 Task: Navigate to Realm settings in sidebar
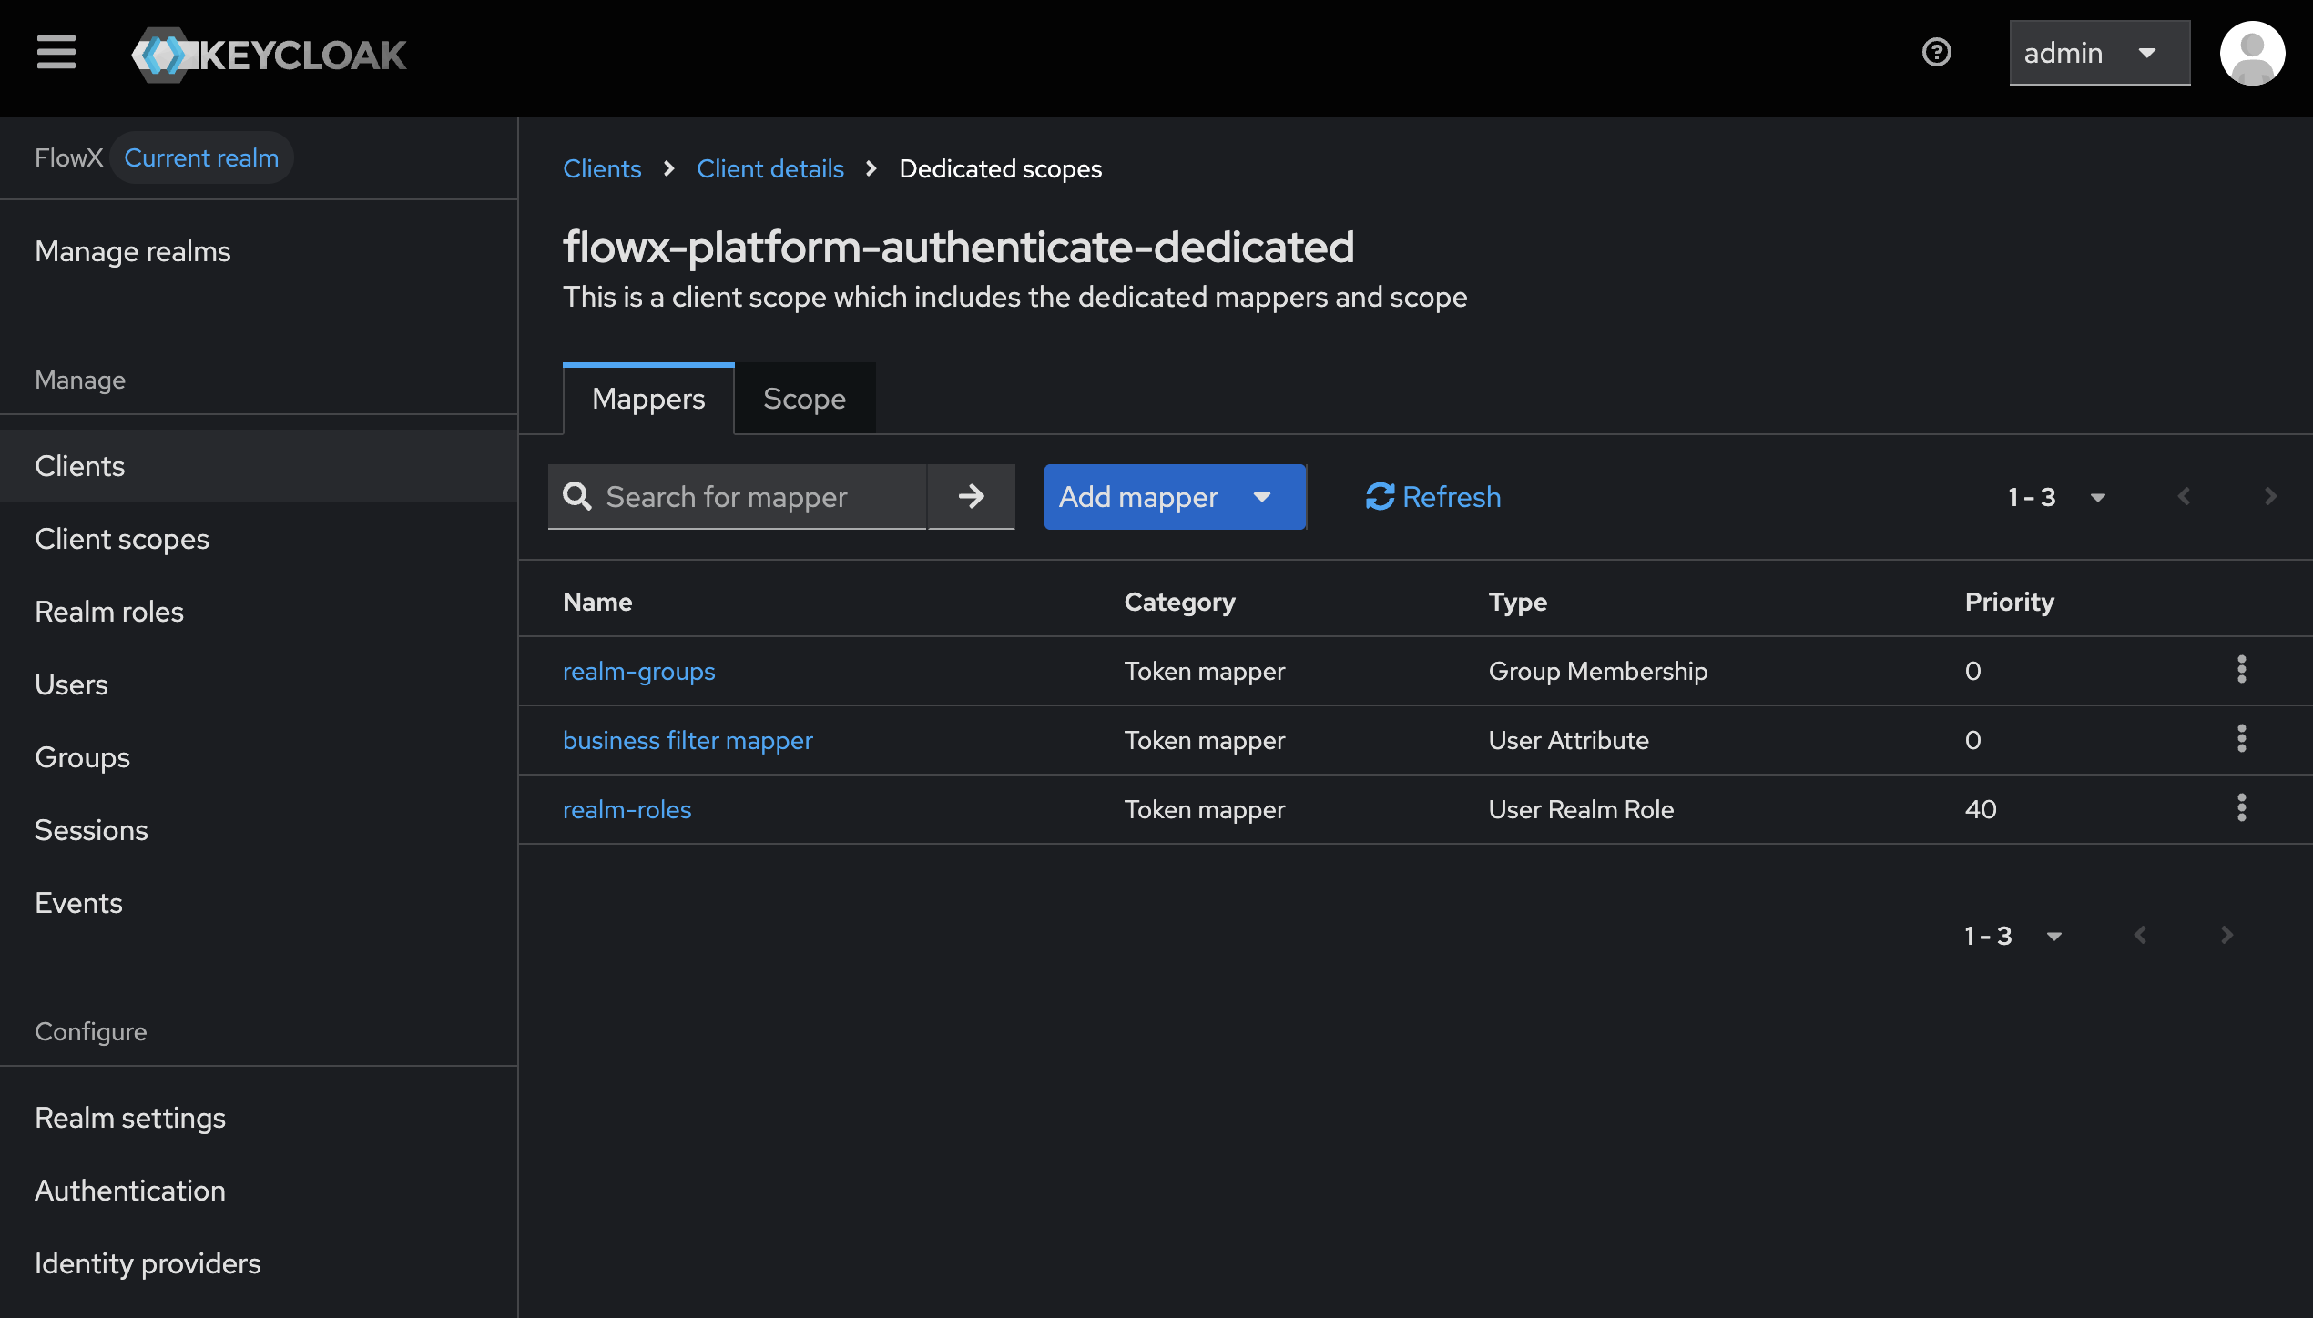point(130,1118)
